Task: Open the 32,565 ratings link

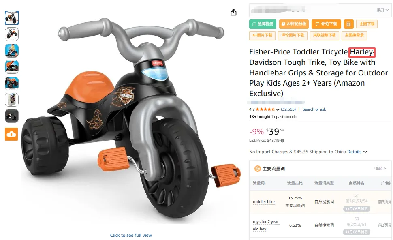Action: click(x=288, y=109)
